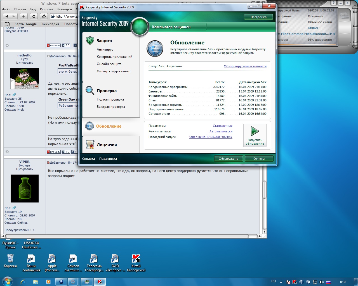Open the Китай Касперский desktop shortcut
Screen dimensions: 358x286
coord(136,263)
